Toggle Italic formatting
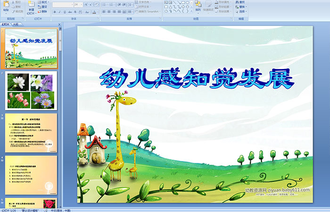Screen dimensions: 330x212 click(x=59, y=12)
